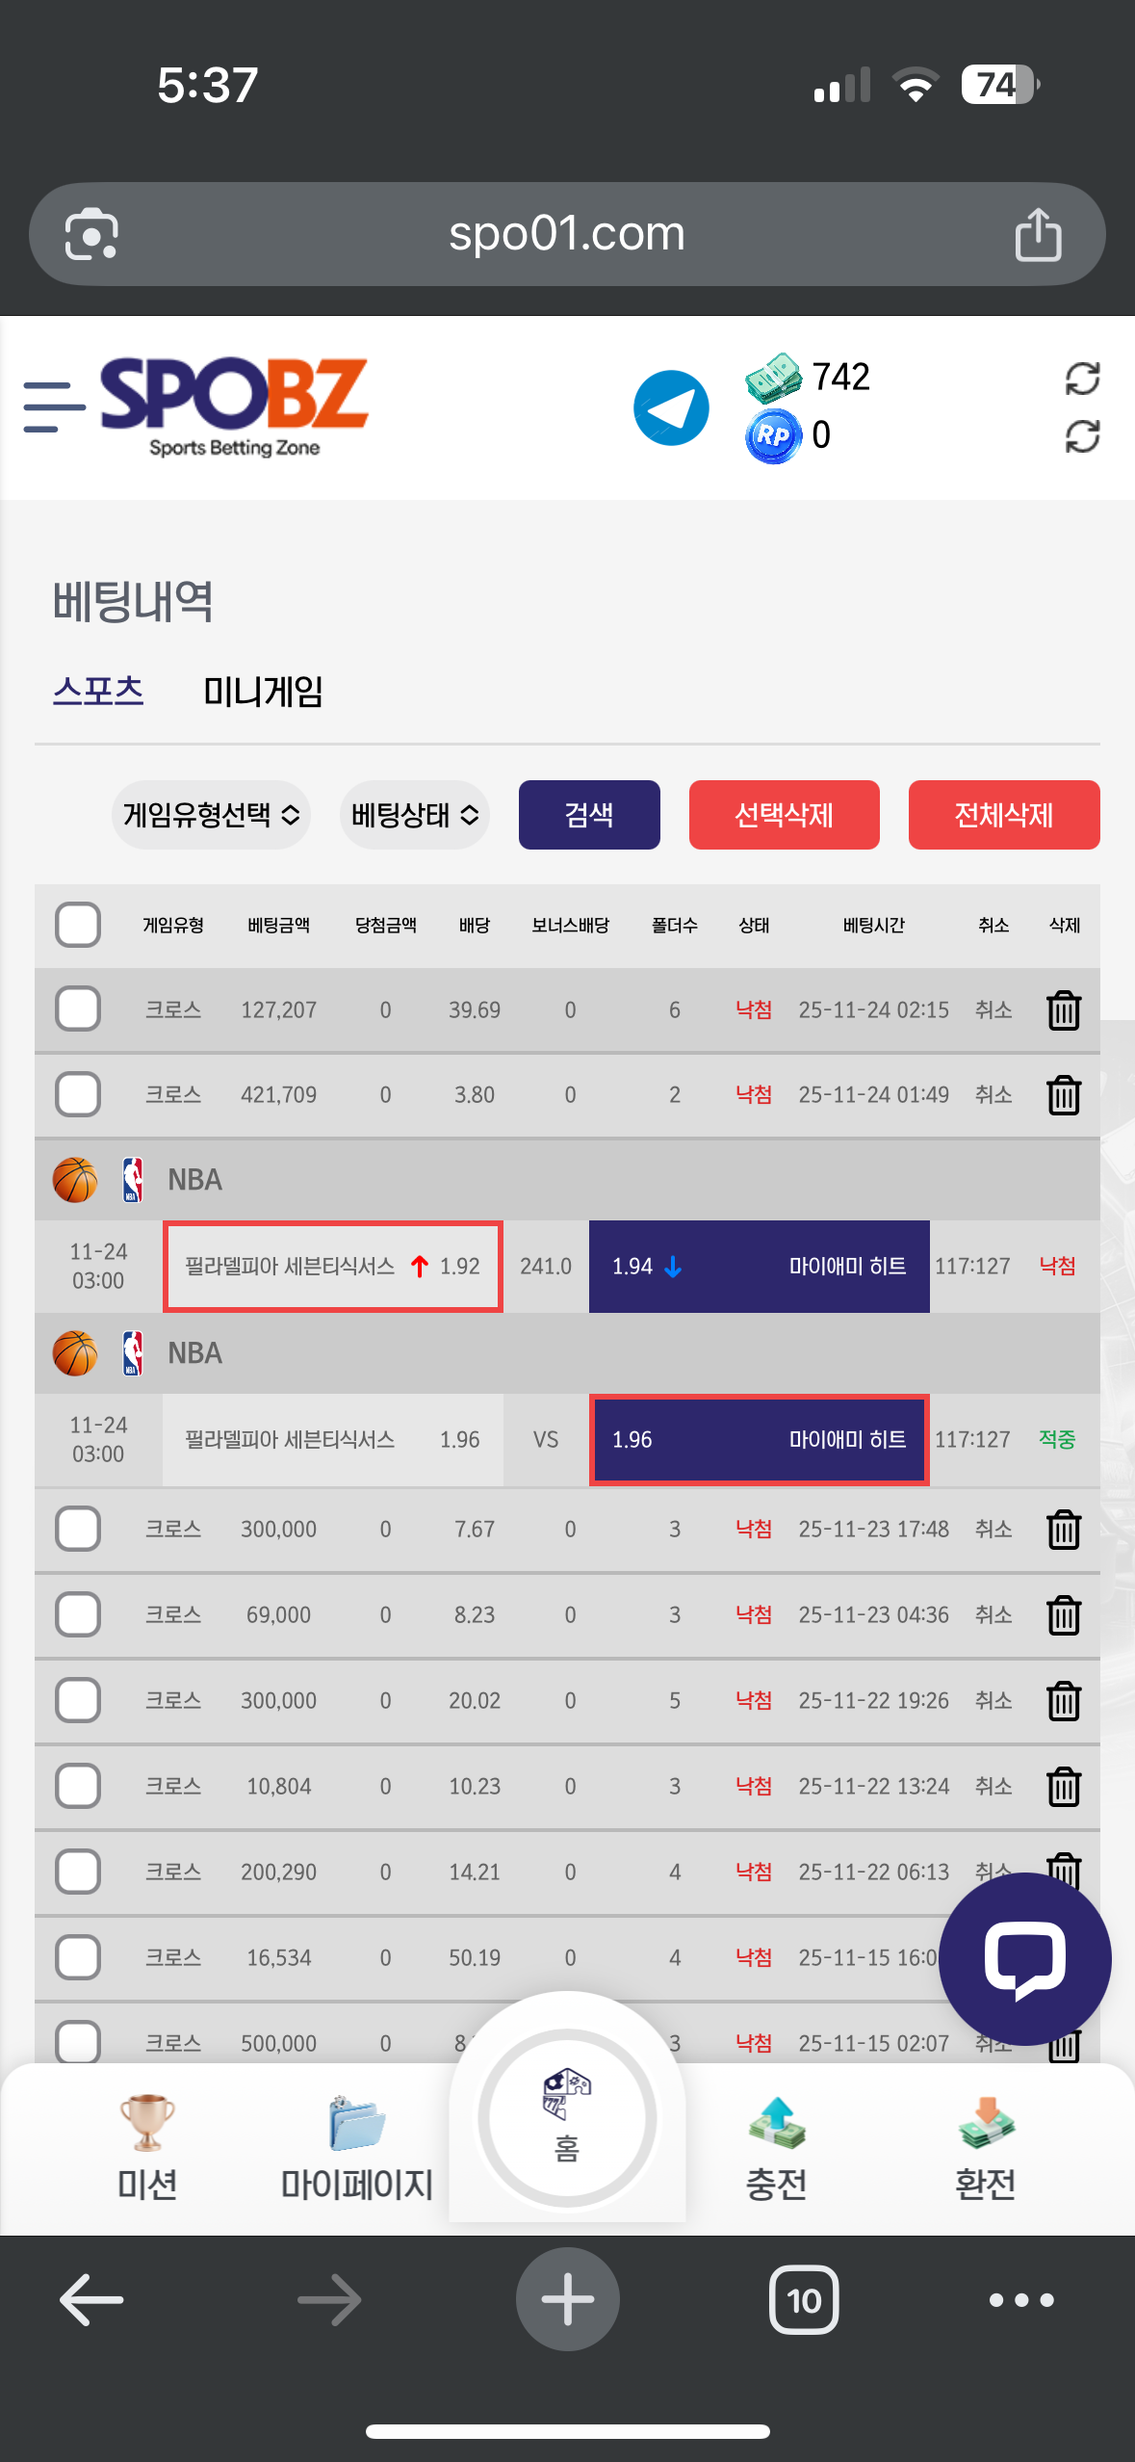The height and width of the screenshot is (2462, 1135).
Task: Check the box for the 421,709 bet
Action: click(78, 1094)
